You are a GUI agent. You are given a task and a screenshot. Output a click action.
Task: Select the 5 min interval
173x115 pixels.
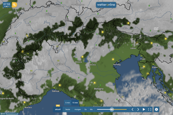click(x=68, y=103)
